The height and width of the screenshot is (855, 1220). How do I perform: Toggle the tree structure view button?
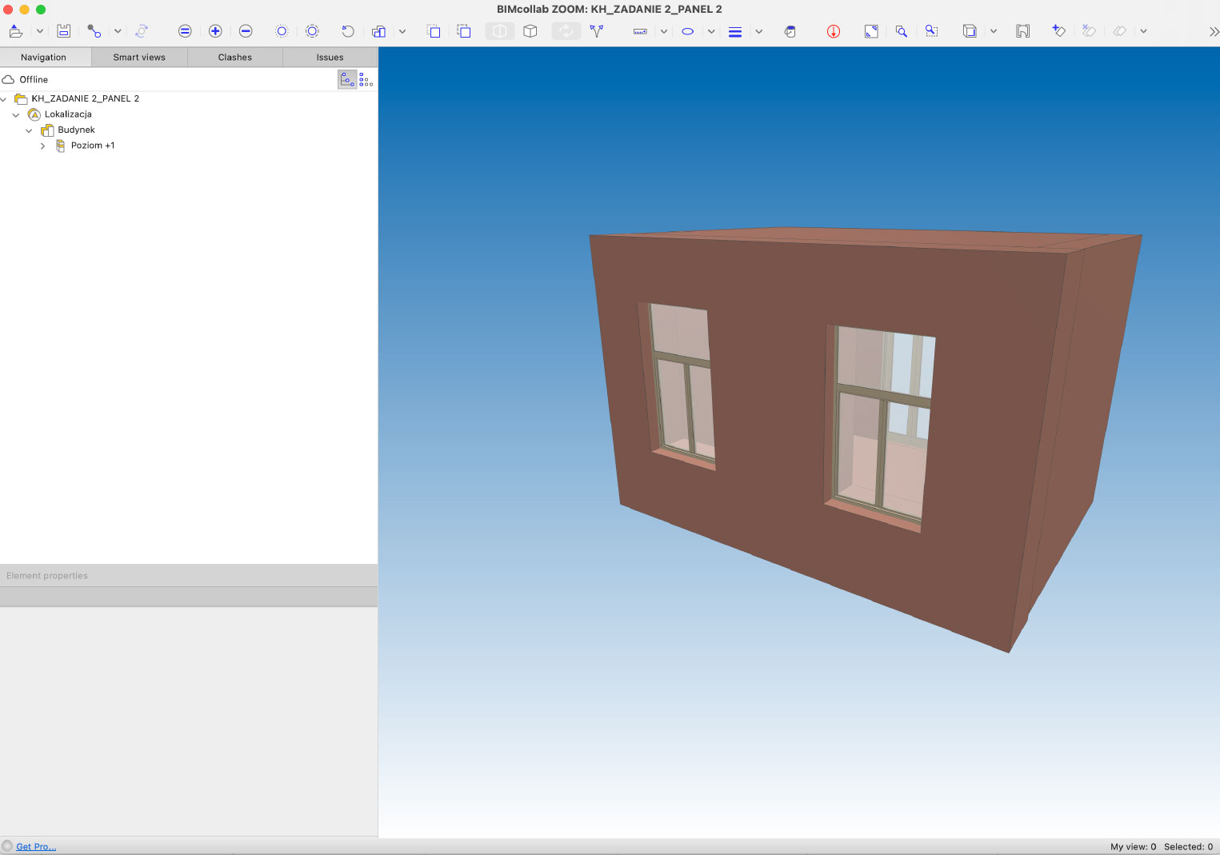tap(347, 79)
